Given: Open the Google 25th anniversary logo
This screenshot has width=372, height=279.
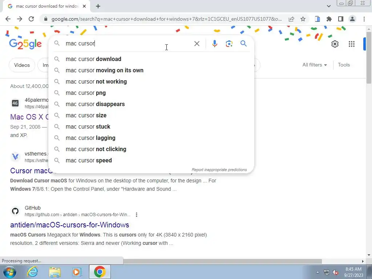Looking at the screenshot, I should click(x=25, y=44).
